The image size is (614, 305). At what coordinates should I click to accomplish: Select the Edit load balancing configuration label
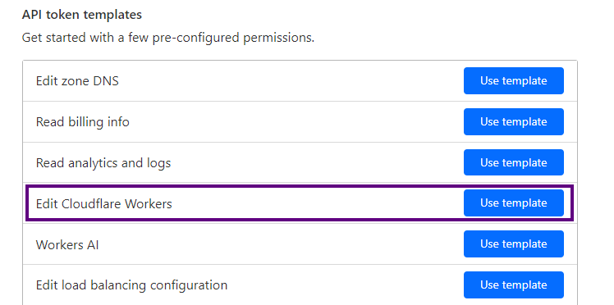point(131,285)
